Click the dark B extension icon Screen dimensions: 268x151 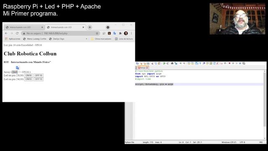pyautogui.click(x=109, y=34)
